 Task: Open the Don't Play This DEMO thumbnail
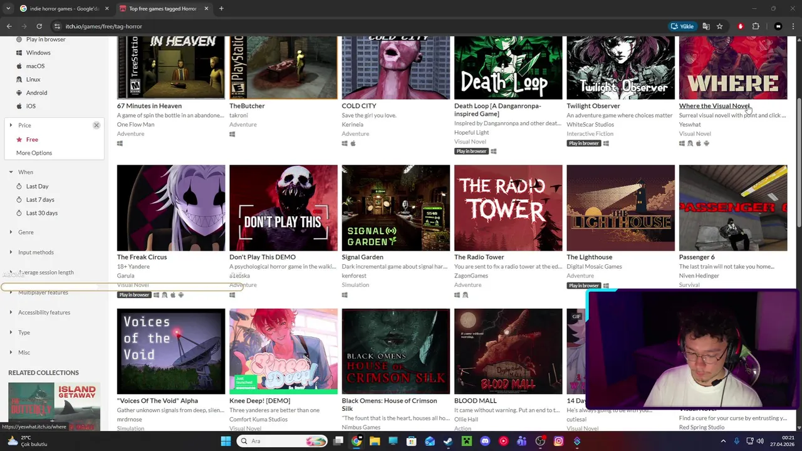[283, 208]
